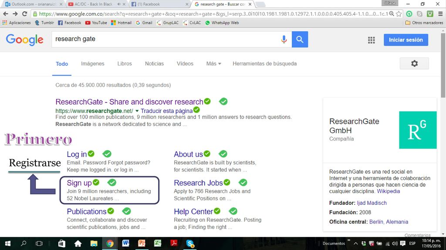Switch to the Noticias tab
The width and height of the screenshot is (446, 250).
click(155, 63)
